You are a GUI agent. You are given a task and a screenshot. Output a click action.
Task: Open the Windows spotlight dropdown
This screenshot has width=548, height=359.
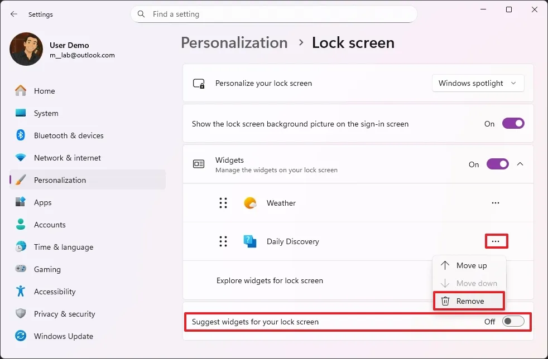[478, 83]
